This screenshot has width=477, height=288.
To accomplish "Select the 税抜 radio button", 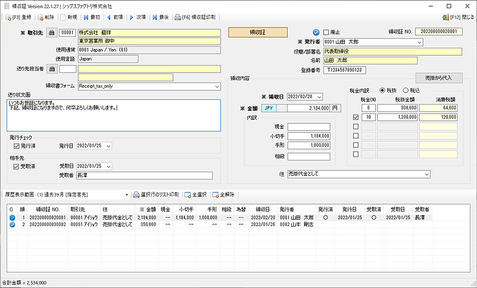I will (x=382, y=90).
